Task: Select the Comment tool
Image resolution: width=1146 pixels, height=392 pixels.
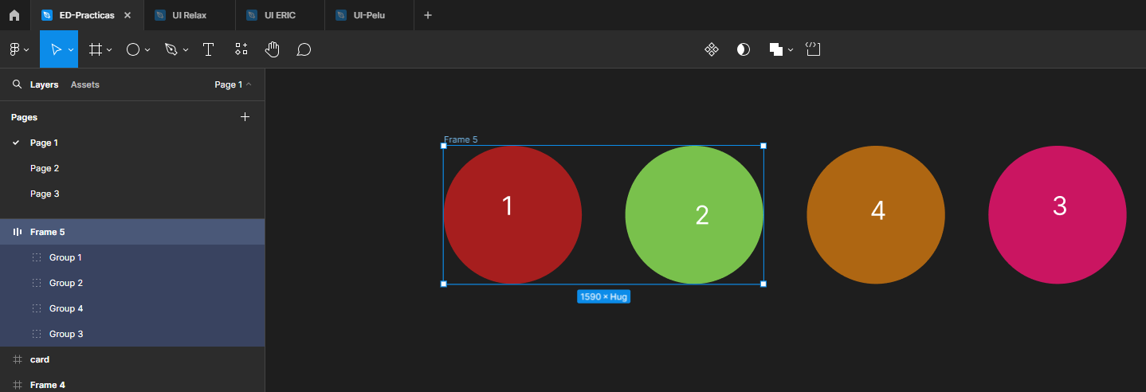Action: (304, 49)
